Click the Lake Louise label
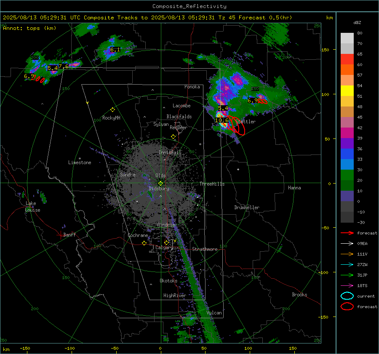Image resolution: width=379 pixels, height=354 pixels. click(32, 207)
